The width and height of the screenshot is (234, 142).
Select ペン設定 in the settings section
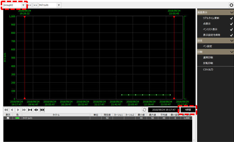[x=208, y=46]
